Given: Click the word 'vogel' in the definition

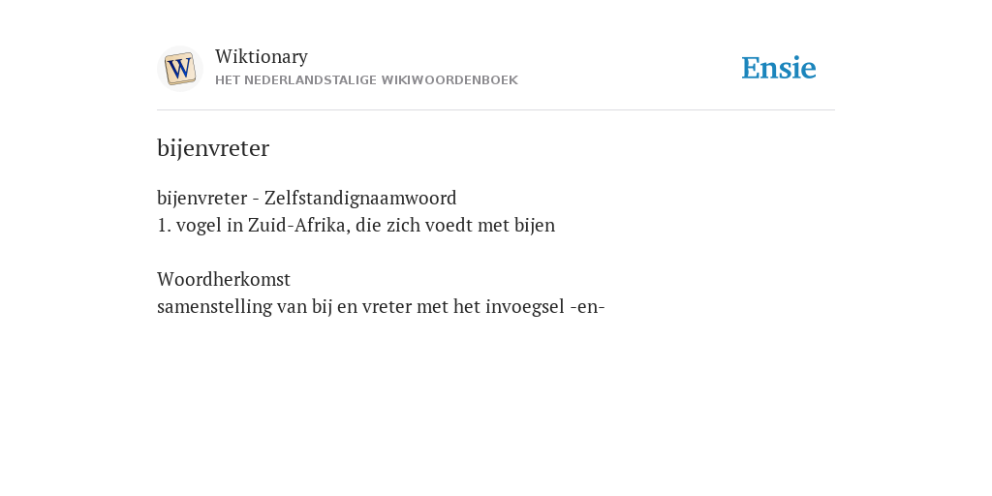Looking at the screenshot, I should click(x=199, y=226).
